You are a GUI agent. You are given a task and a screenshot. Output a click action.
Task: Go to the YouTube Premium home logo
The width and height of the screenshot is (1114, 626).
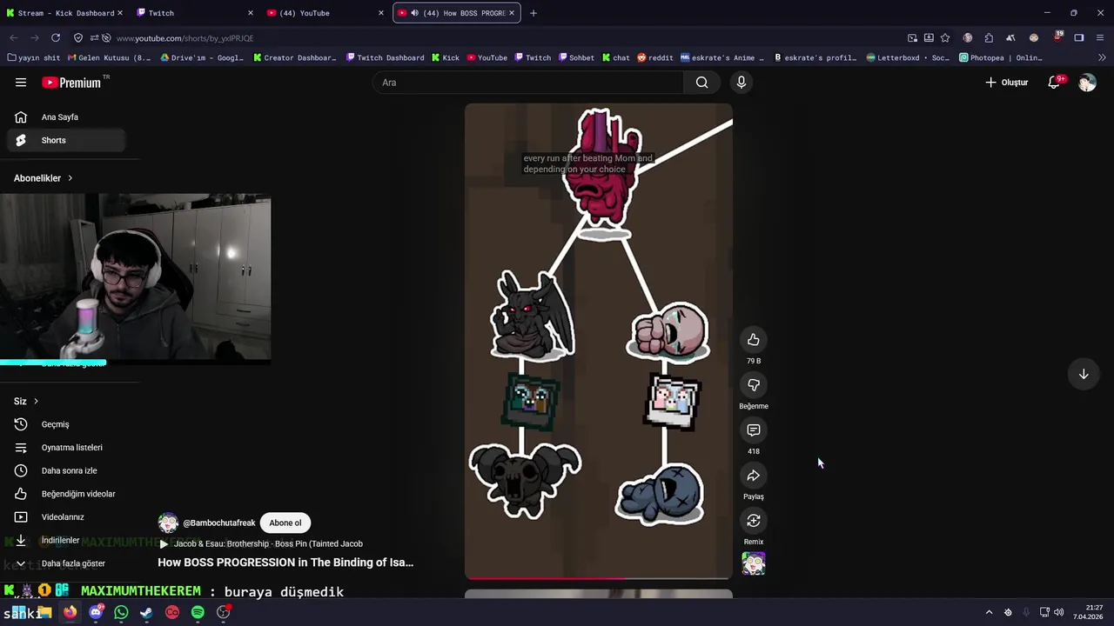click(71, 83)
